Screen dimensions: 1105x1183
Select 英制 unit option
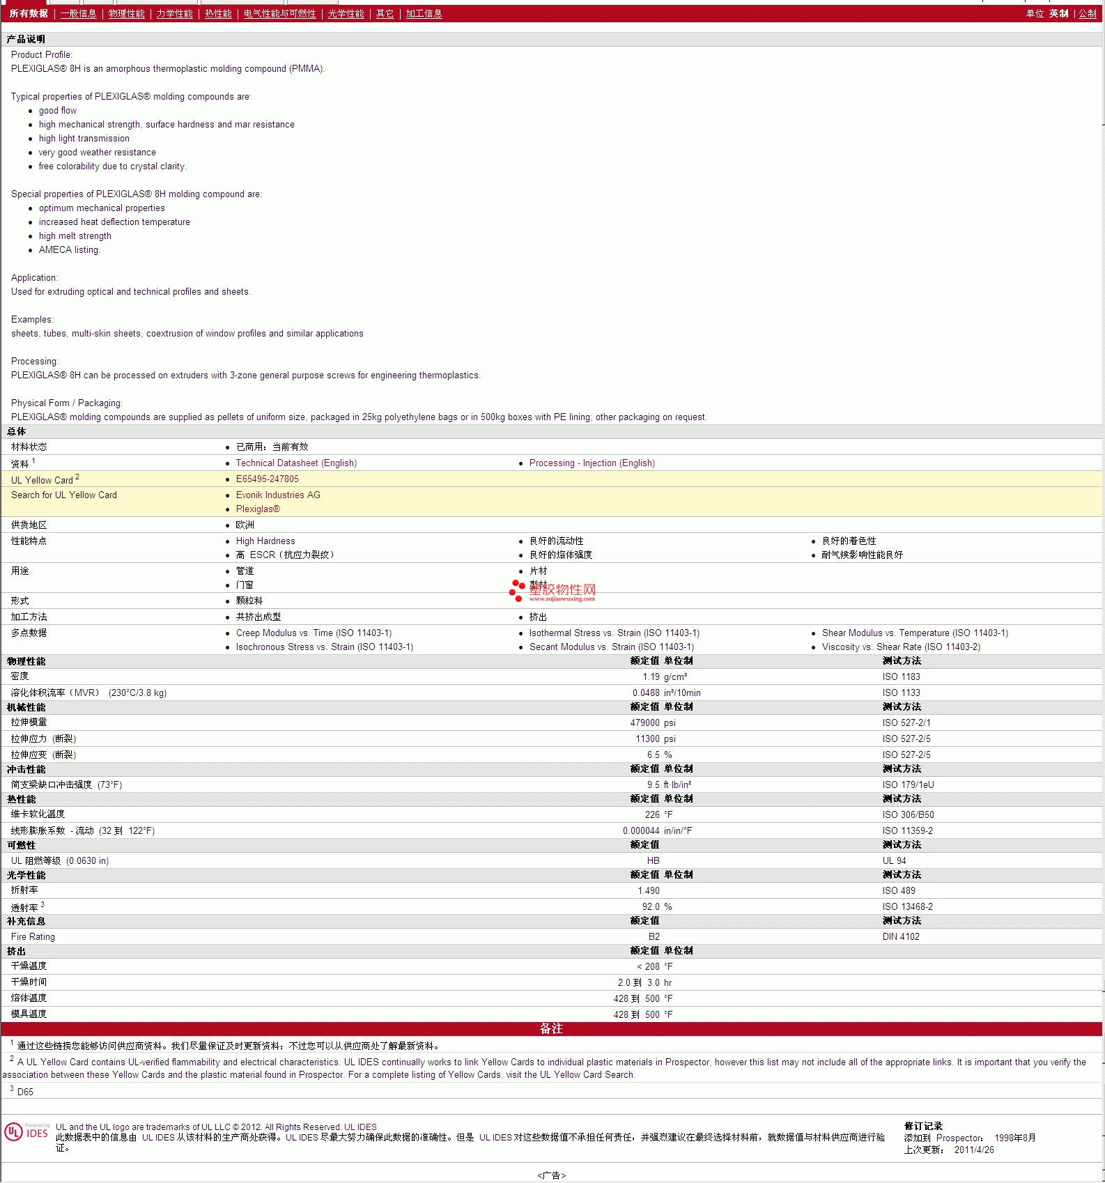point(1058,13)
